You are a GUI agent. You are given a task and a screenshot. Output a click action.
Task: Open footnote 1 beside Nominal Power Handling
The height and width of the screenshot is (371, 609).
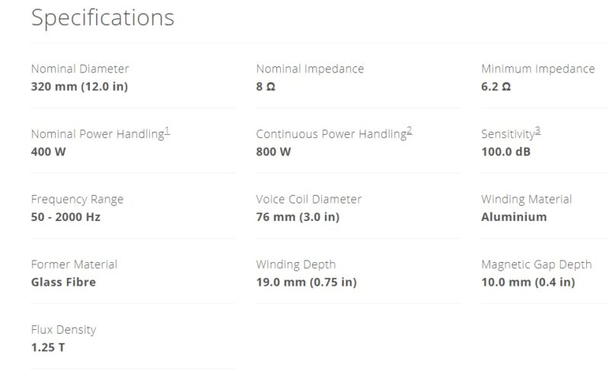167,131
